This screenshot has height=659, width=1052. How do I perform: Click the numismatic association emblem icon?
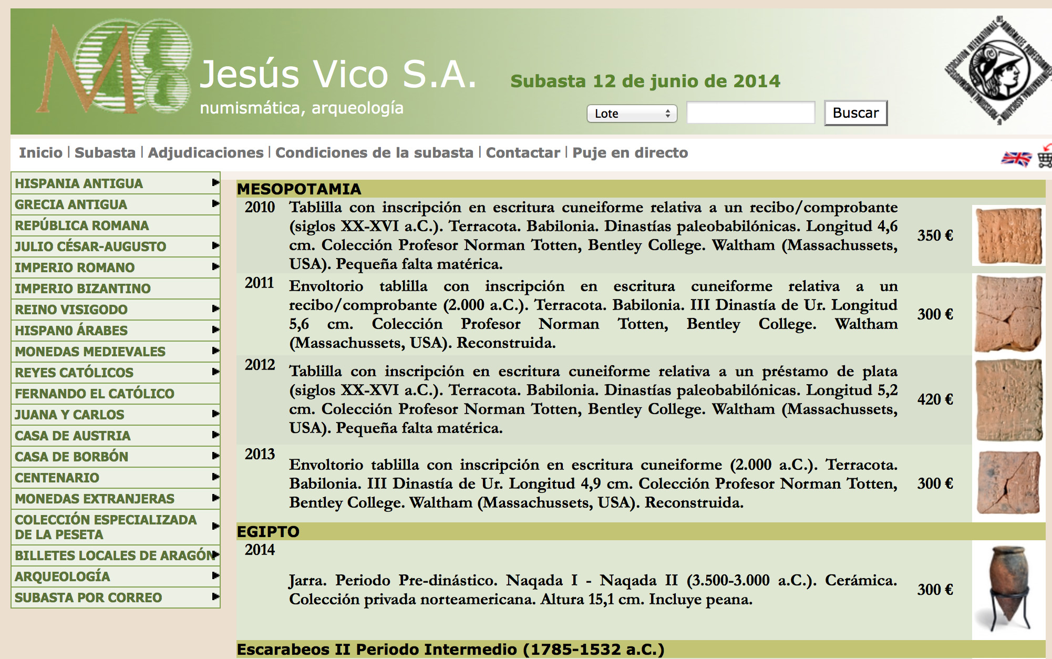998,70
